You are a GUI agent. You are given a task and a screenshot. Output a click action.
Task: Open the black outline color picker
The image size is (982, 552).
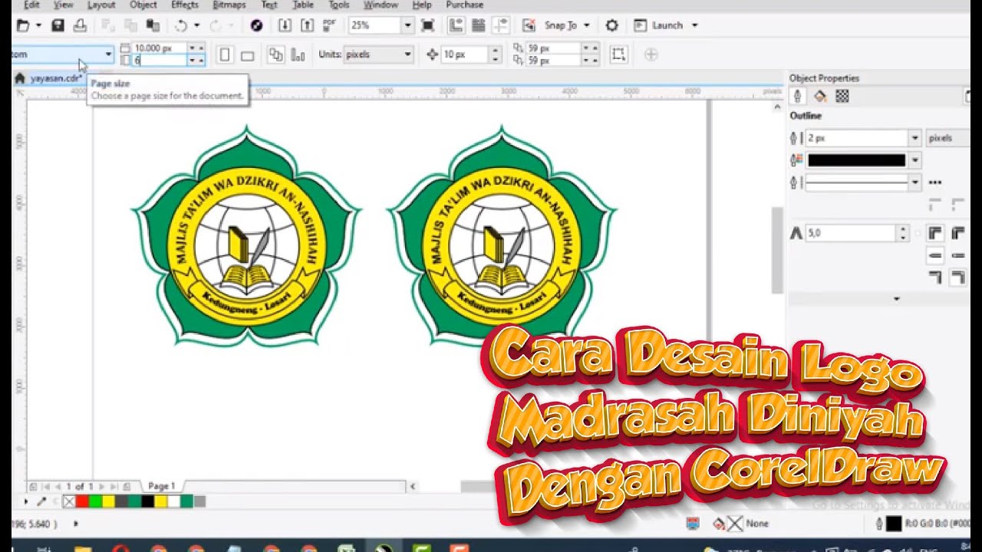(x=862, y=160)
